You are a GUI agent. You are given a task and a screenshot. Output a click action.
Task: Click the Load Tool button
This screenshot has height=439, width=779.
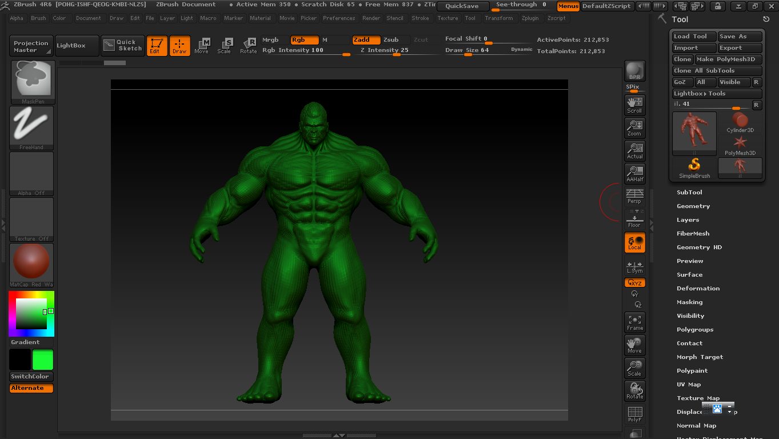point(694,37)
